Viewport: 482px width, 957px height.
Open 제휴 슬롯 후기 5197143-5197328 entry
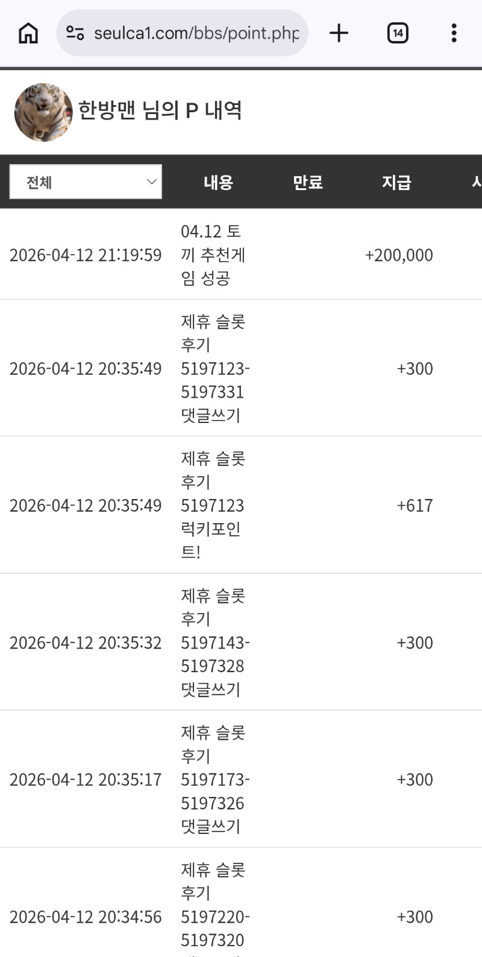point(214,643)
